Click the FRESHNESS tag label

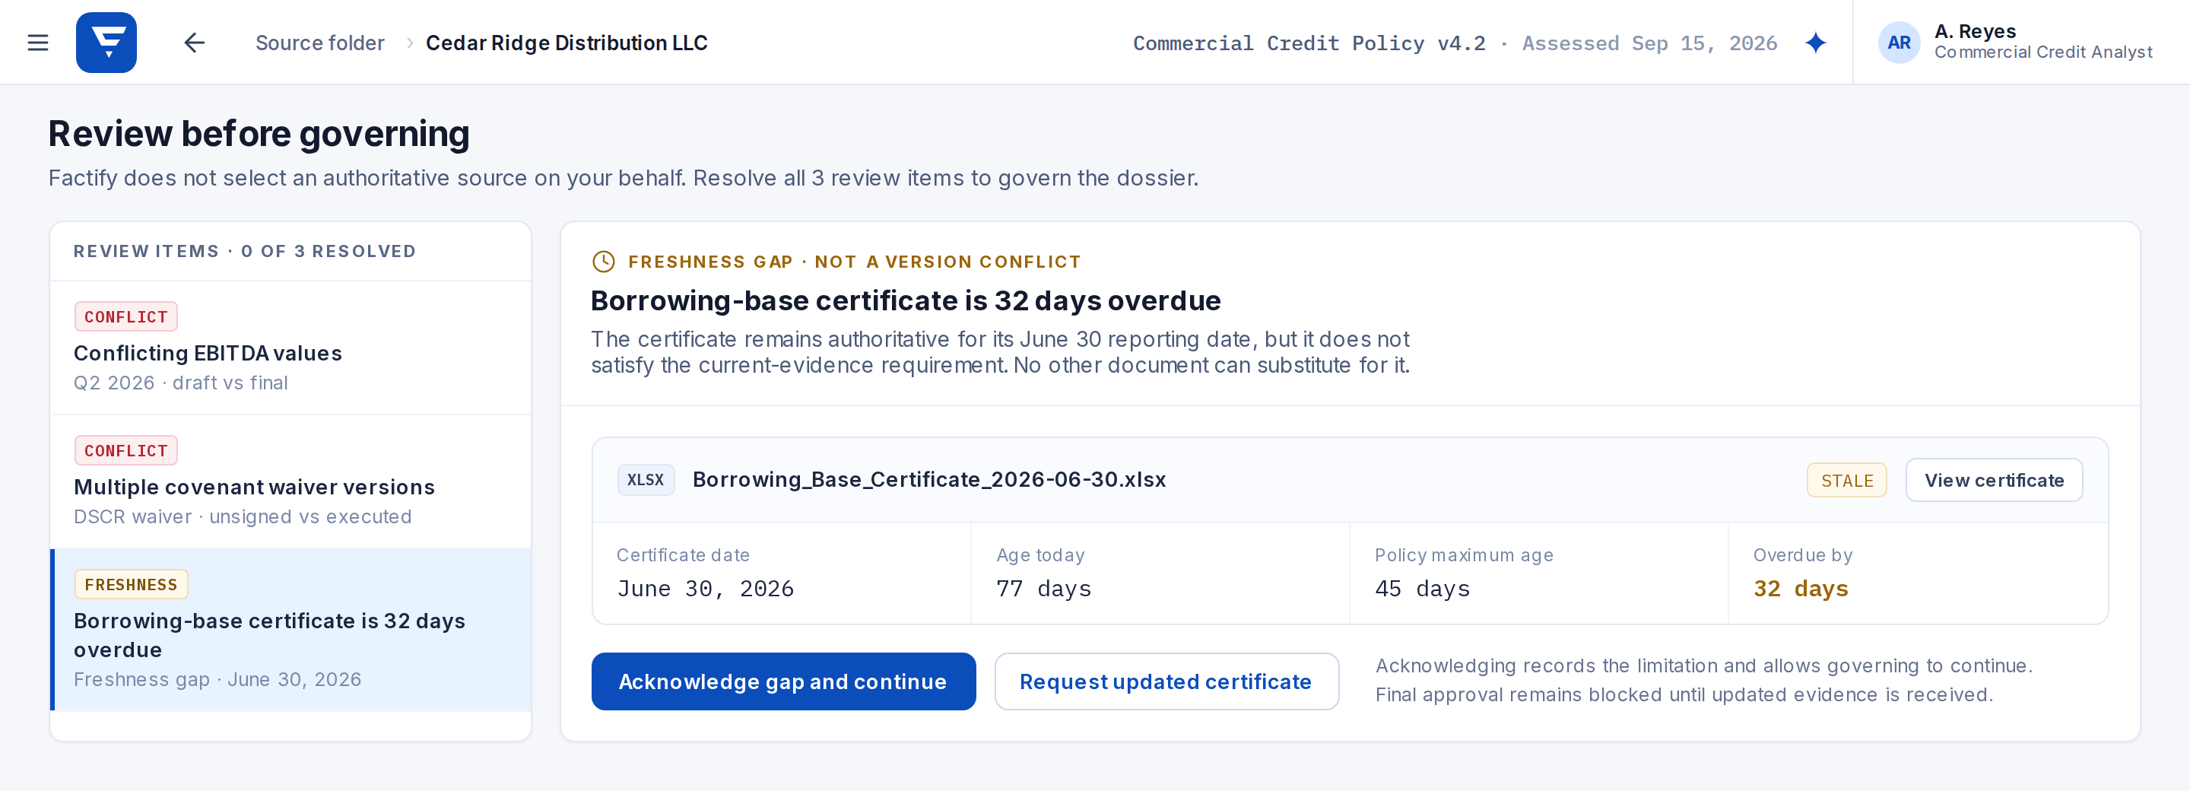pos(131,584)
